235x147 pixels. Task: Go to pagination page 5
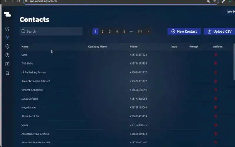pyautogui.click(x=124, y=31)
